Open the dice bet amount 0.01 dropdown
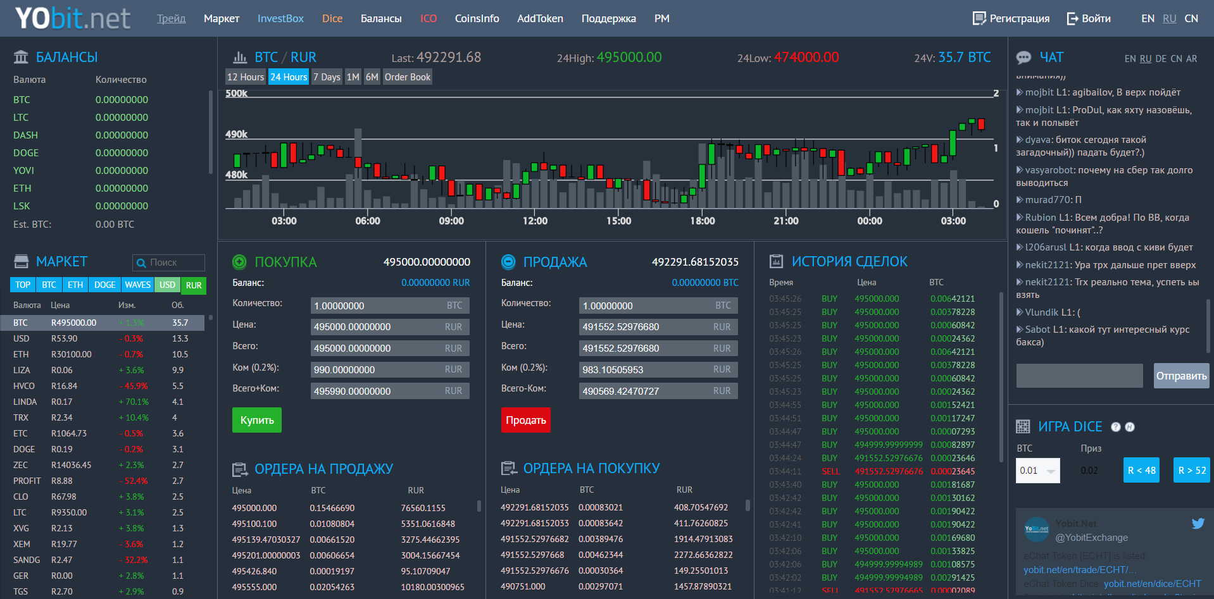The width and height of the screenshot is (1214, 599). (1037, 471)
